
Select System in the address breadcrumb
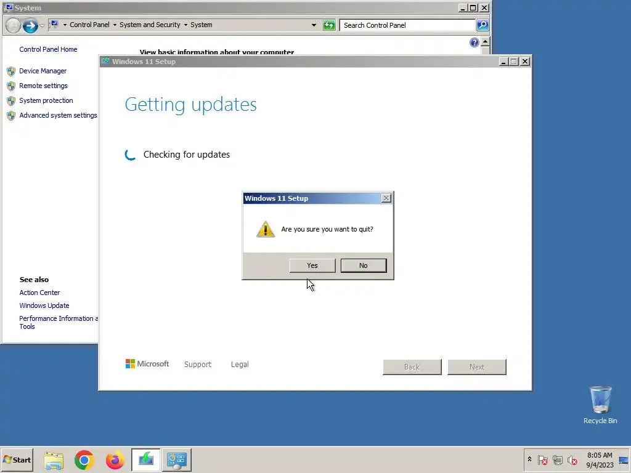(202, 25)
